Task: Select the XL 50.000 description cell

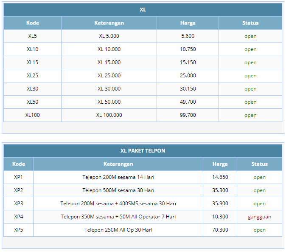Action: click(x=109, y=102)
